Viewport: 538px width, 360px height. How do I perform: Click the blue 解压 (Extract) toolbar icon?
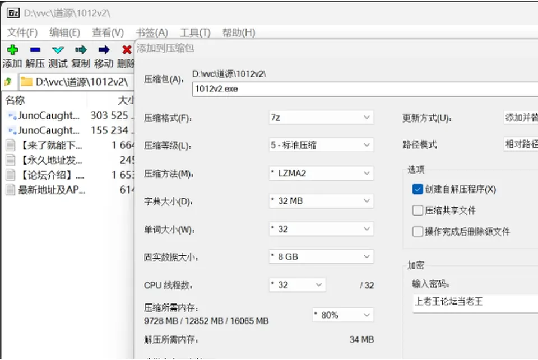(35, 50)
